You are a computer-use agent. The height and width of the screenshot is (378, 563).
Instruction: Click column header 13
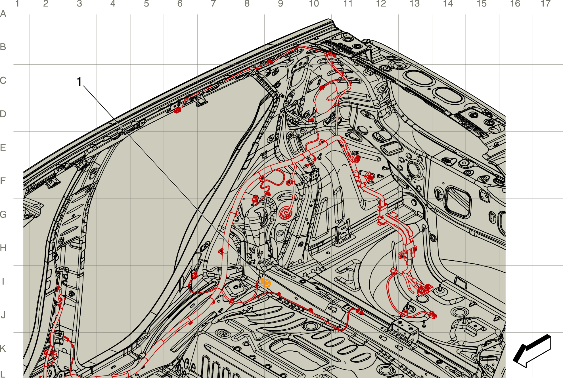(415, 4)
